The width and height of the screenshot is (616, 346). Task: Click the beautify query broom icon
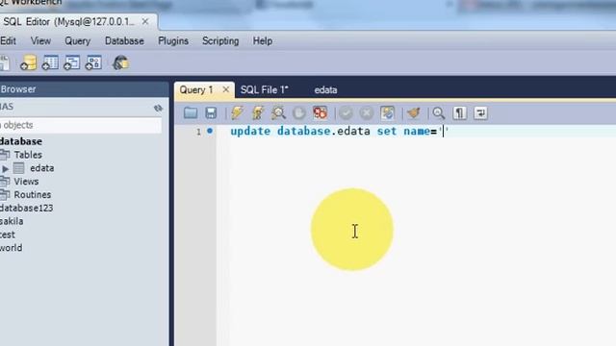point(413,113)
